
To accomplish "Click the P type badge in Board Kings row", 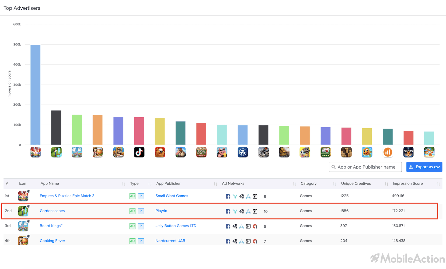I will pos(141,226).
